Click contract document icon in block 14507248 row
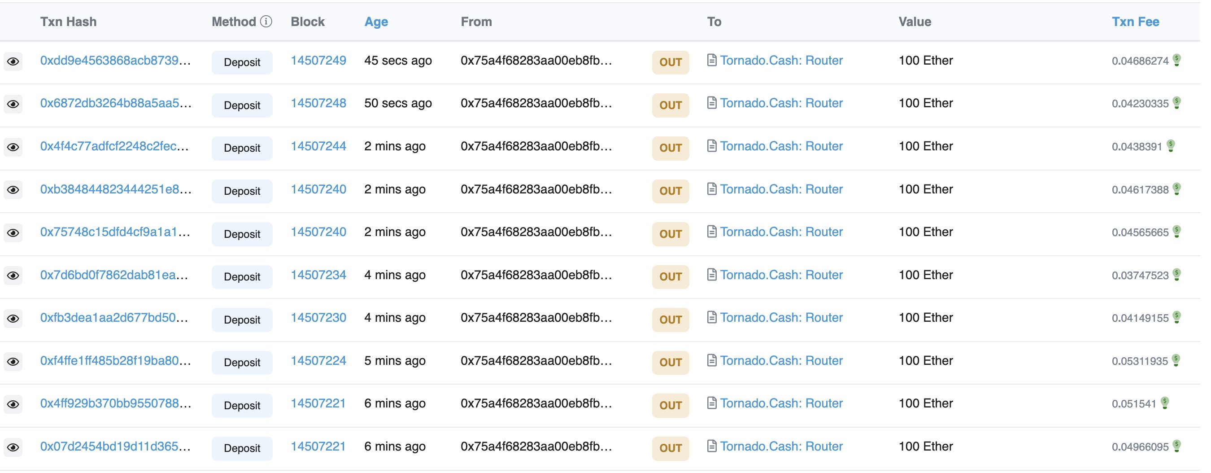Viewport: 1211px width, 473px height. coord(712,103)
